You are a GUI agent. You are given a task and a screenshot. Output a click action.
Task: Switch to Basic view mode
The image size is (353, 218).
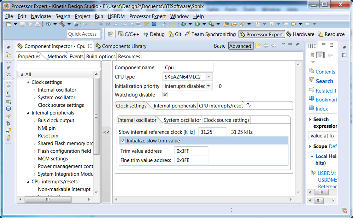pos(219,46)
